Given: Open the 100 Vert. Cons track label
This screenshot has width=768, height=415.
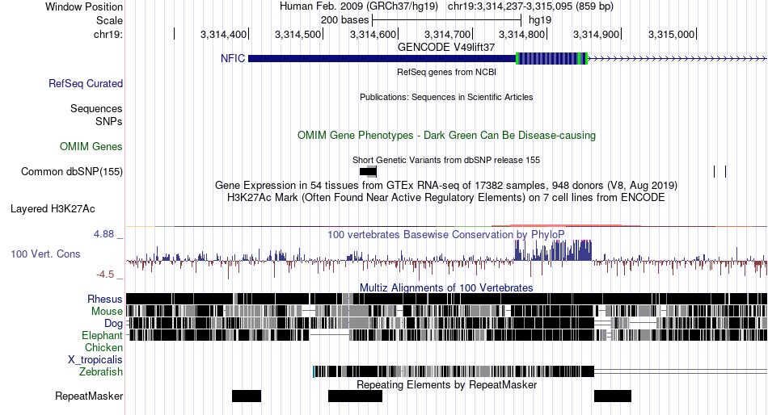Looking at the screenshot, I should (45, 254).
